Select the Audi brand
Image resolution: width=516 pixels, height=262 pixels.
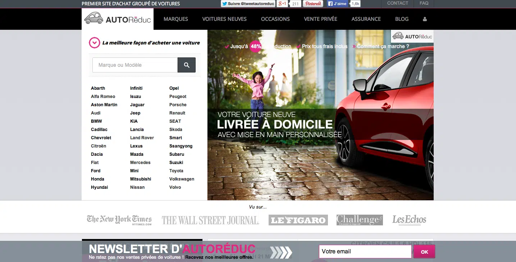pos(96,113)
